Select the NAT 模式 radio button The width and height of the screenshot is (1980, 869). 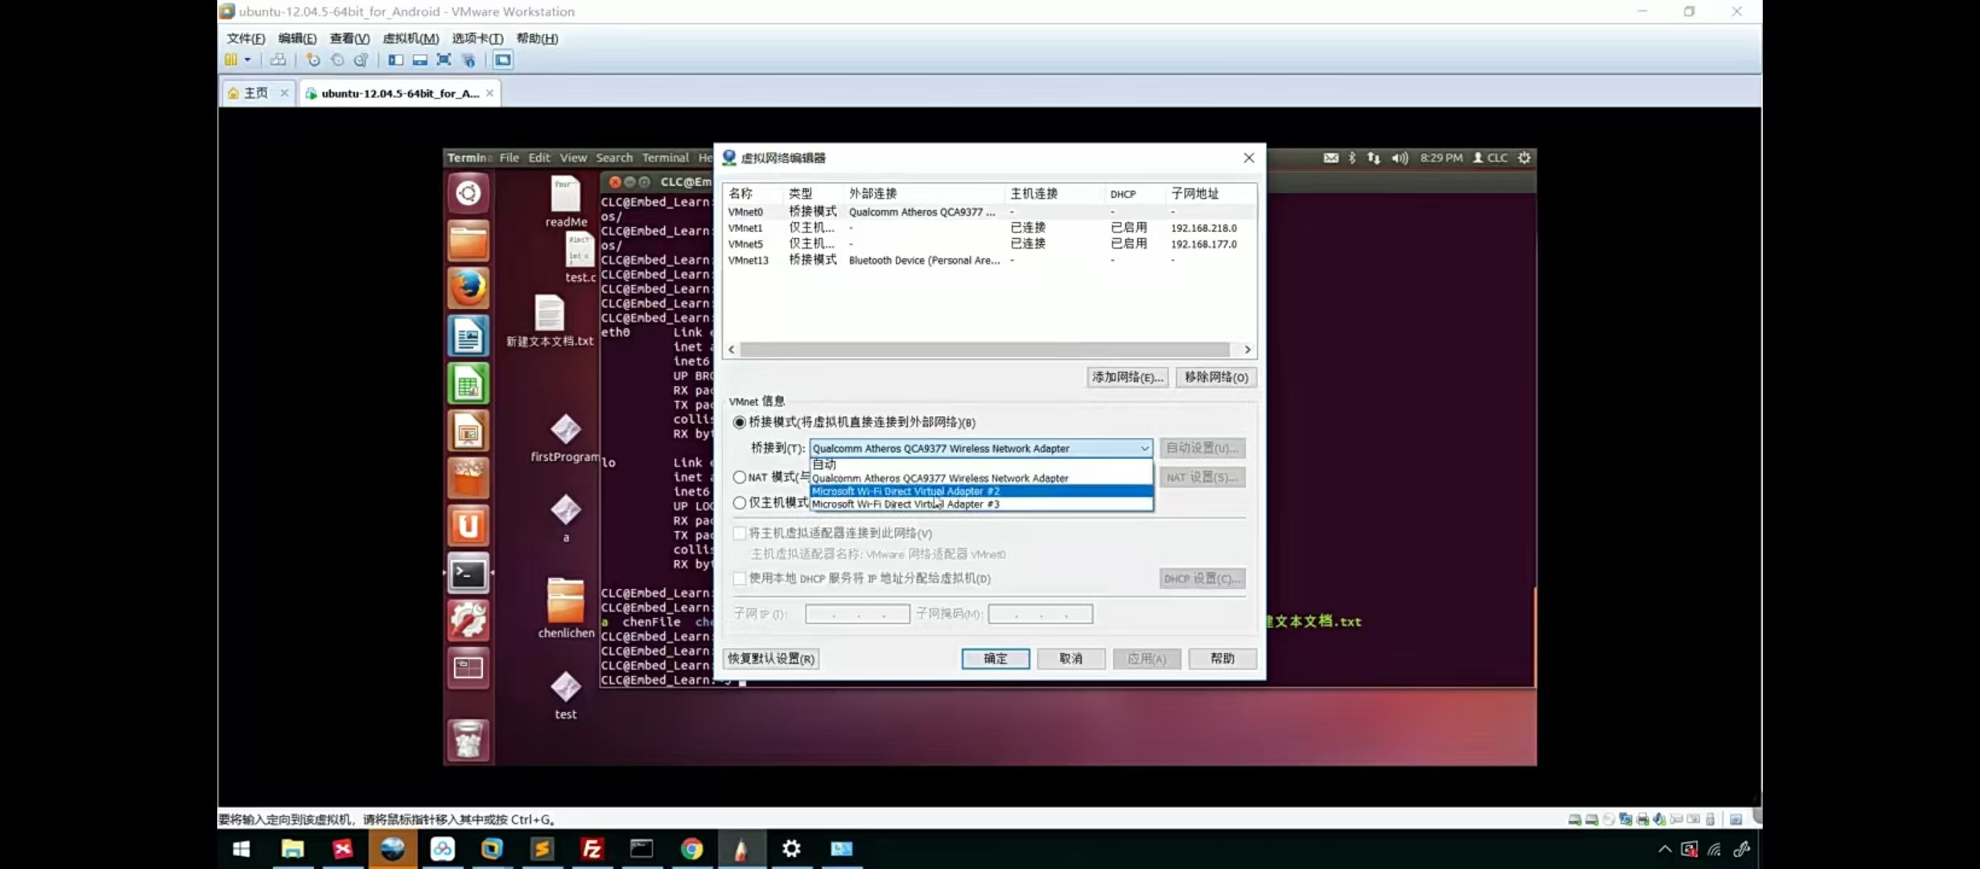pyautogui.click(x=739, y=477)
